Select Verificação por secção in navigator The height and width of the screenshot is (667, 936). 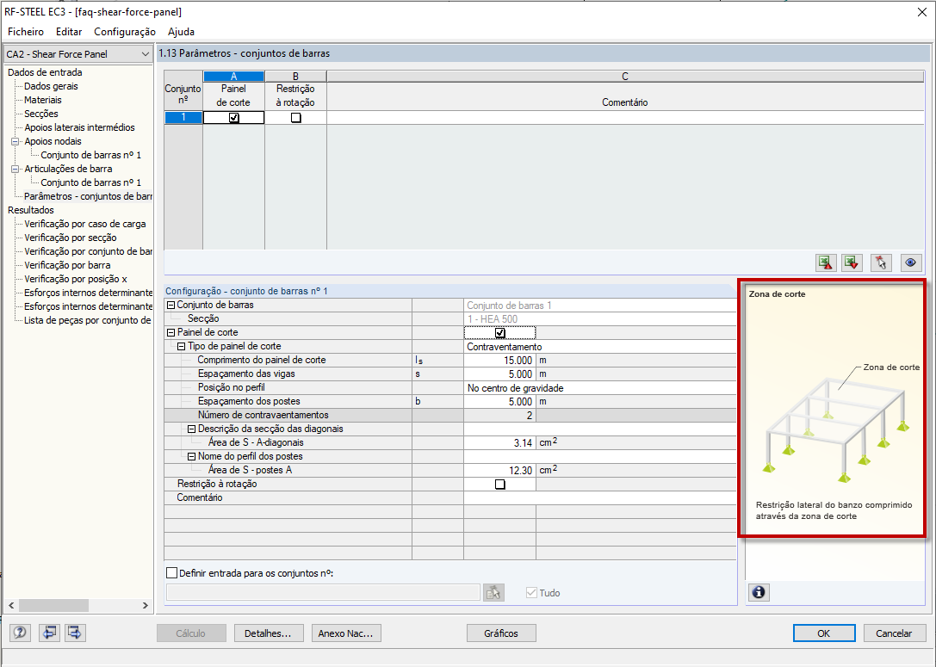pos(70,238)
